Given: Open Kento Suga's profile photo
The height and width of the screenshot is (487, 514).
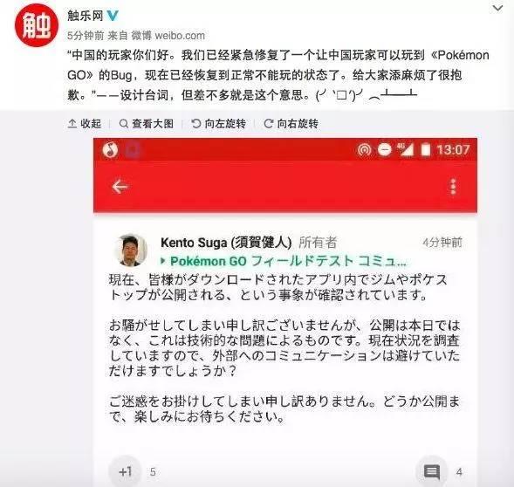Looking at the screenshot, I should pos(131,250).
